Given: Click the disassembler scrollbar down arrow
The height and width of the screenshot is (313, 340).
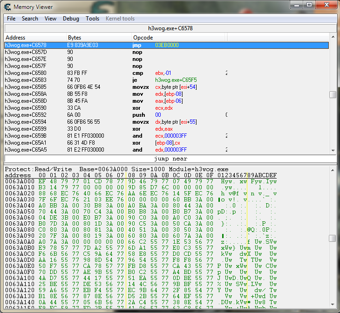Looking at the screenshot, I should tap(333, 150).
